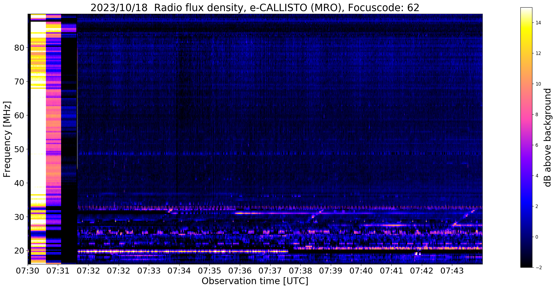Image resolution: width=556 pixels, height=289 pixels.
Task: Click the 07:35 time tick label
Action: pyautogui.click(x=209, y=271)
